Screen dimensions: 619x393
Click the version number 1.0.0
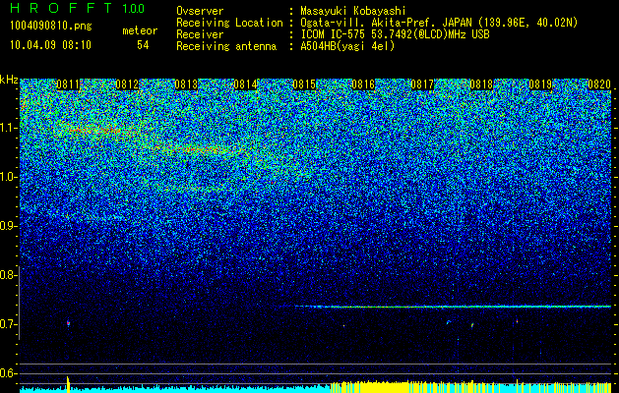pyautogui.click(x=133, y=9)
